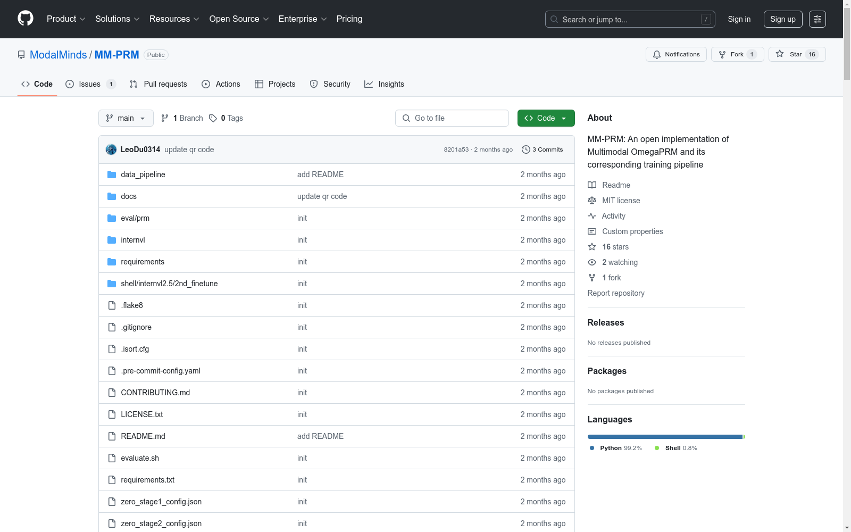Open the Insights tab
Image resolution: width=851 pixels, height=532 pixels.
pyautogui.click(x=384, y=84)
